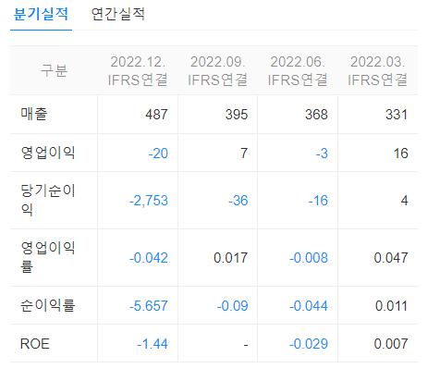Viewport: 440px width, 381px height.
Task: Click the 영업이익 row label
Action: pos(48,153)
